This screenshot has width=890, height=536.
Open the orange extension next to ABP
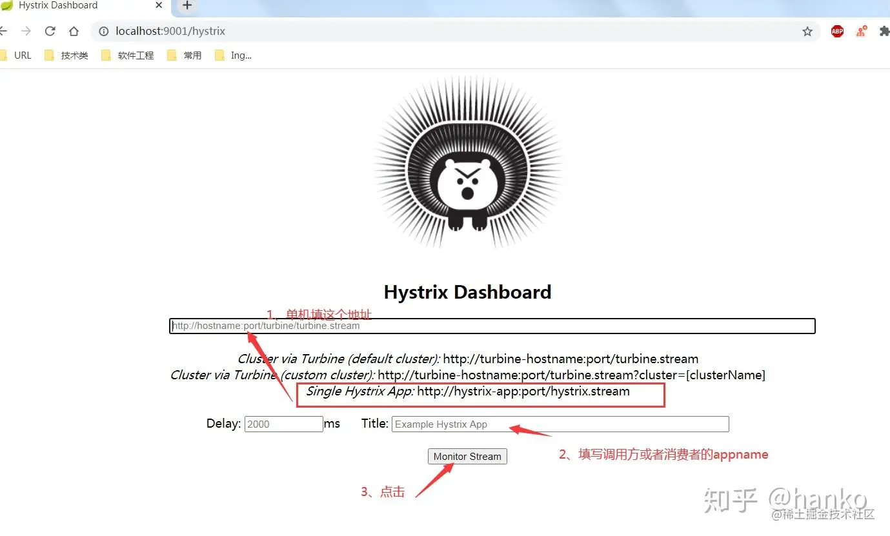click(x=861, y=31)
